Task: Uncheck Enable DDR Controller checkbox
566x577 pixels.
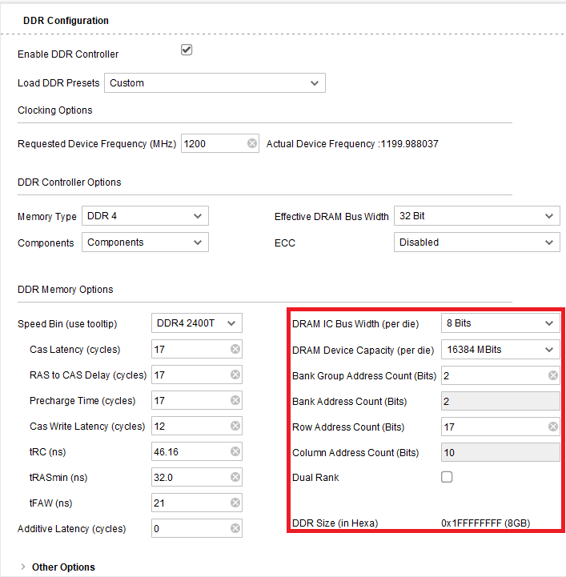Action: pyautogui.click(x=187, y=50)
